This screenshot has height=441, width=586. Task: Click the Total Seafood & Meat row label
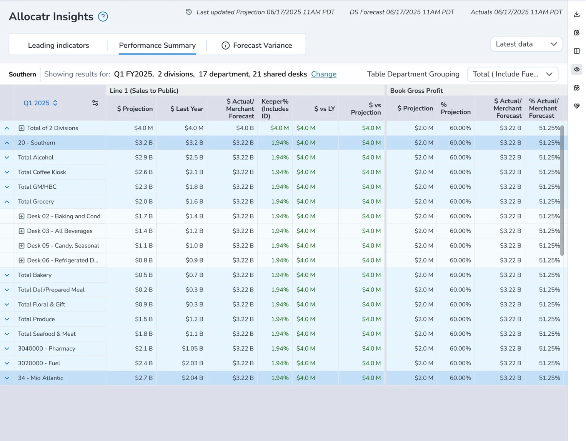coord(47,334)
